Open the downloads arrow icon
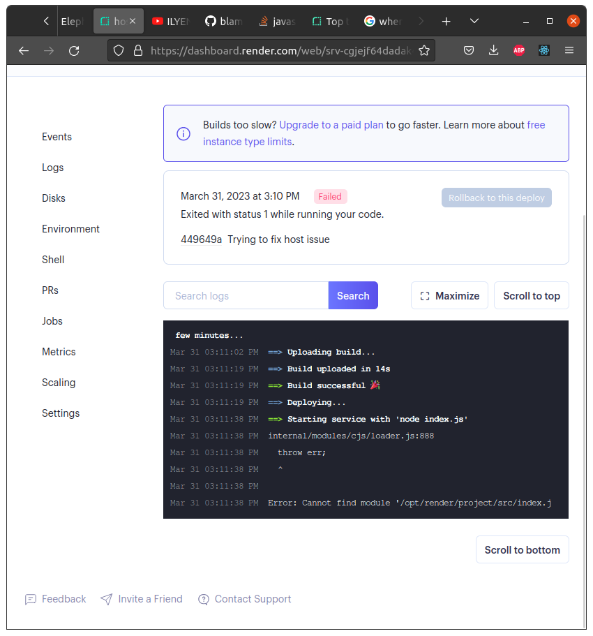The height and width of the screenshot is (636, 593). pos(493,50)
